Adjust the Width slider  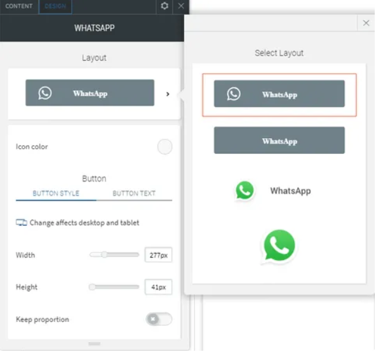point(104,254)
